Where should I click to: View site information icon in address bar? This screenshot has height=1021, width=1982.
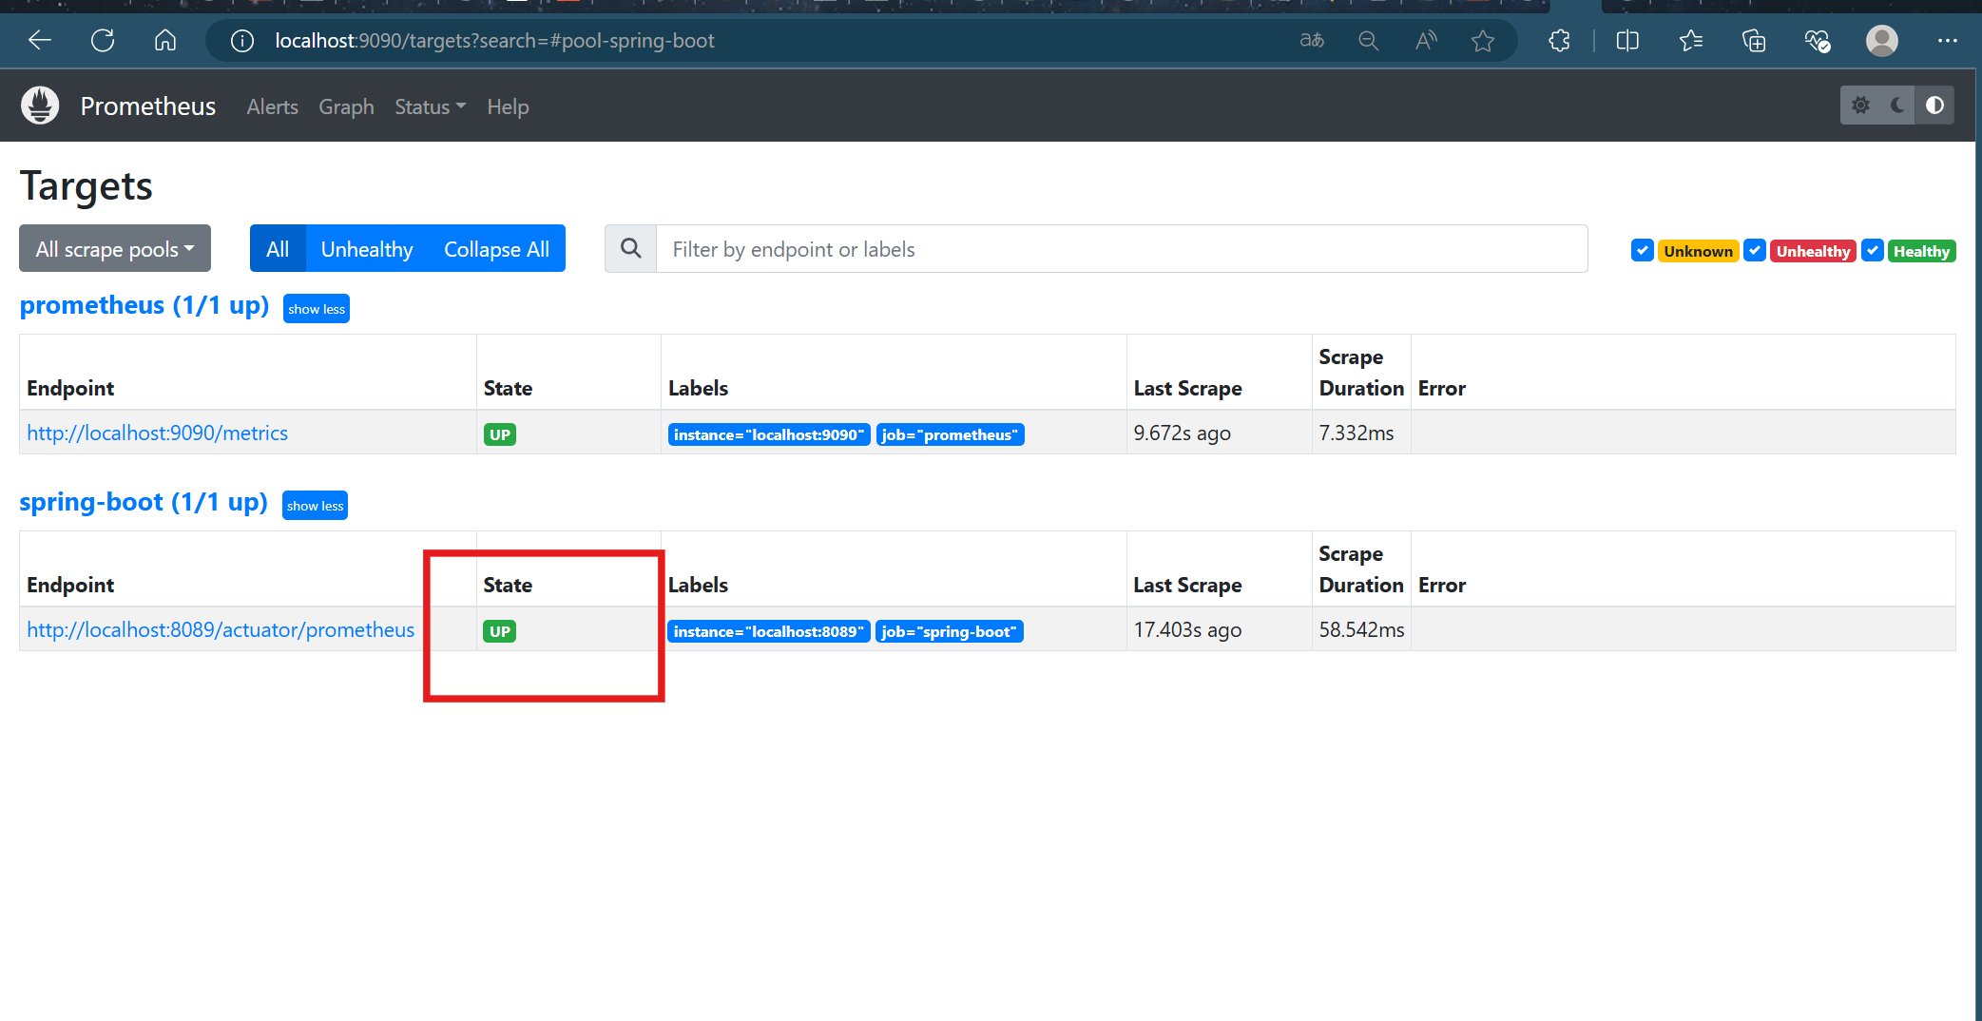pyautogui.click(x=242, y=41)
